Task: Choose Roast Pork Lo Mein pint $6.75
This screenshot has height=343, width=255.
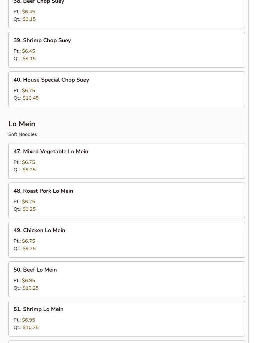Action: (x=28, y=202)
